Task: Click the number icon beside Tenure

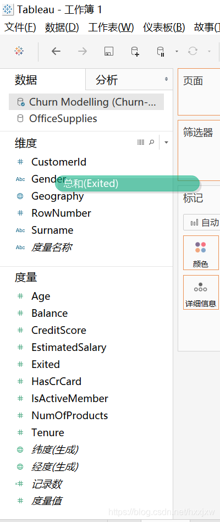Action: [x=20, y=433]
